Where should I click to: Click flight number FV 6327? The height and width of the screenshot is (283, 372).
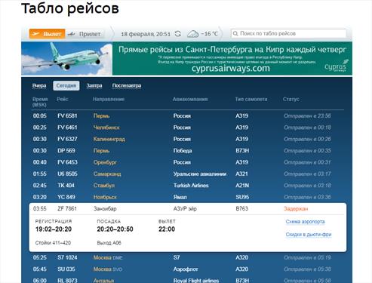67,139
